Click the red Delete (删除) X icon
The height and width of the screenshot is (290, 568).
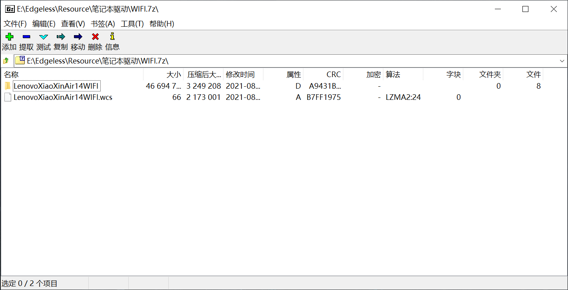[95, 37]
